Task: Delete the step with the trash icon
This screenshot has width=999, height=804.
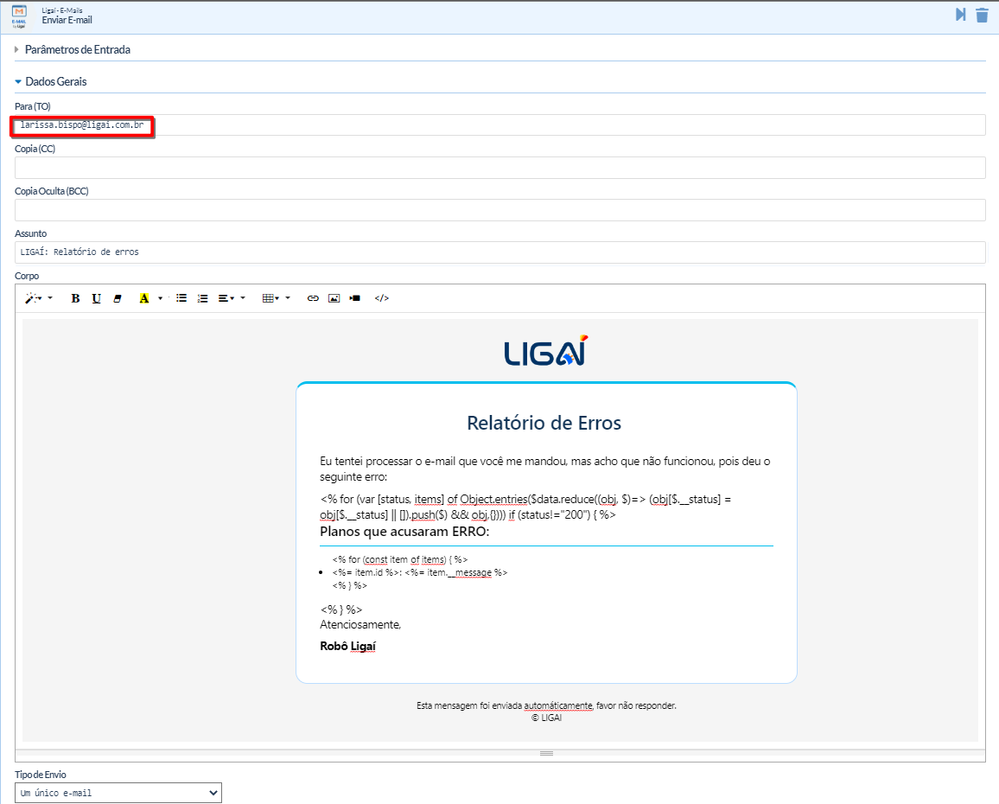Action: 982,15
